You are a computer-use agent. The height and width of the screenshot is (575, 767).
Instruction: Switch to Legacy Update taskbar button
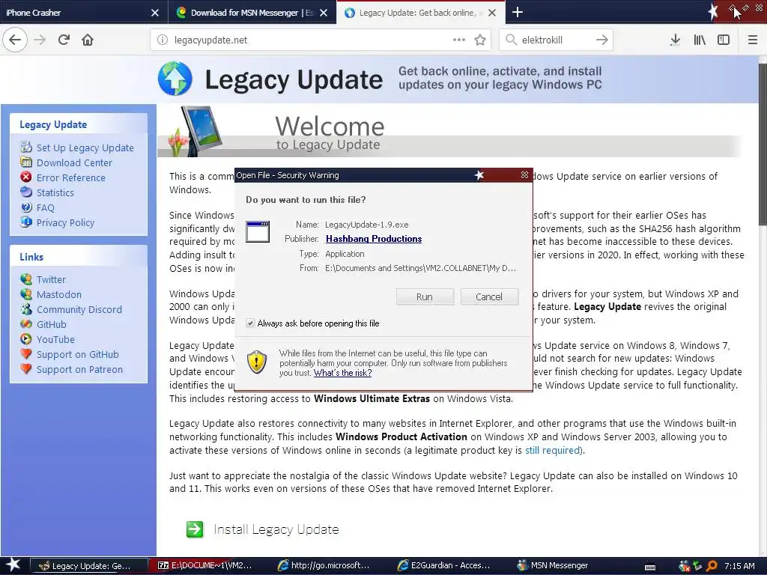coord(90,566)
